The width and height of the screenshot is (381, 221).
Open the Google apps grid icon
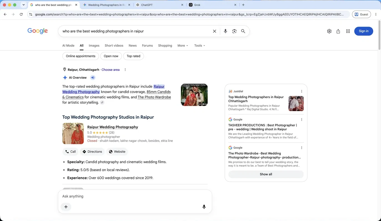(348, 31)
